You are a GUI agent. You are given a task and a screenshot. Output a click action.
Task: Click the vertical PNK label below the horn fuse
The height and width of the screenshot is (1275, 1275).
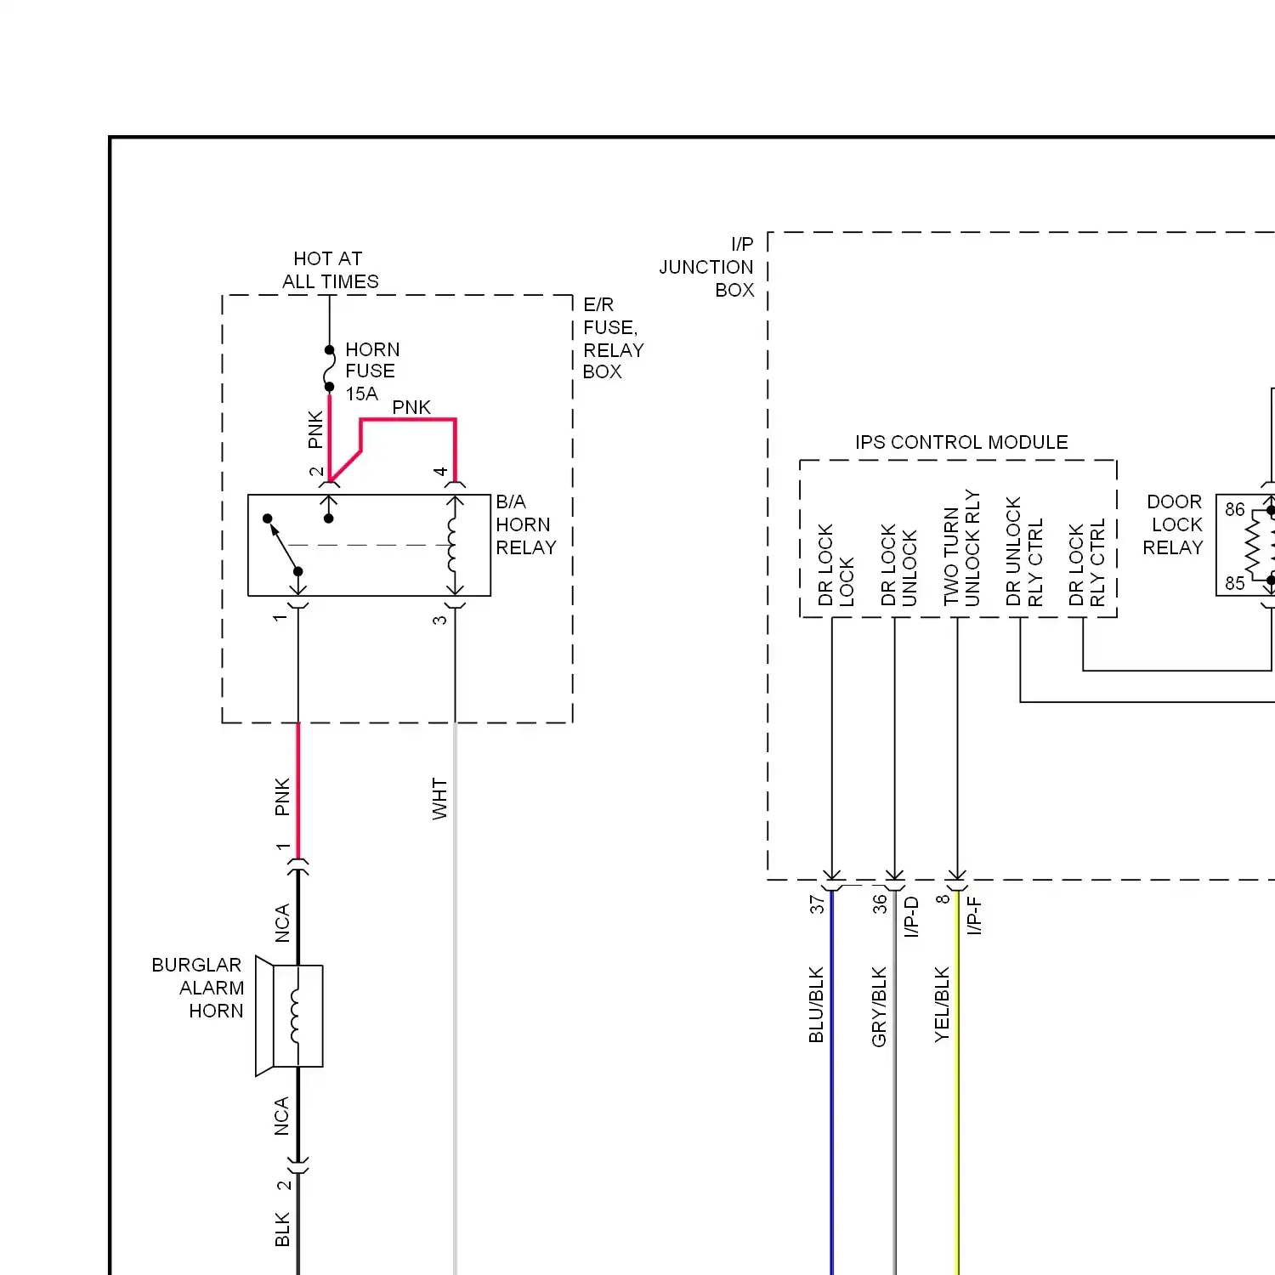point(315,429)
